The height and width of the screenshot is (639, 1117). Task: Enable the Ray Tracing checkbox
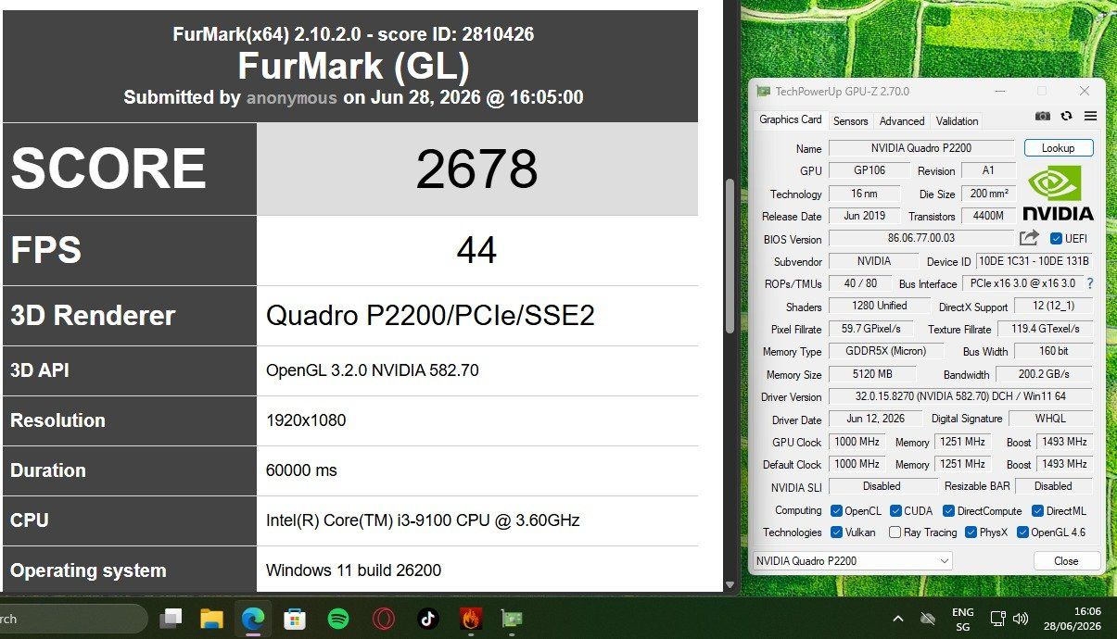point(895,532)
